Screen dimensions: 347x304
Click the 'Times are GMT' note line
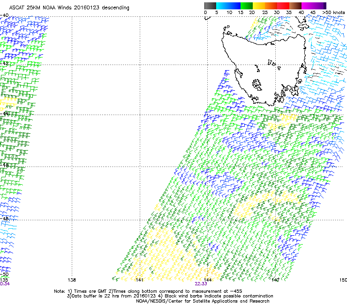148,291
